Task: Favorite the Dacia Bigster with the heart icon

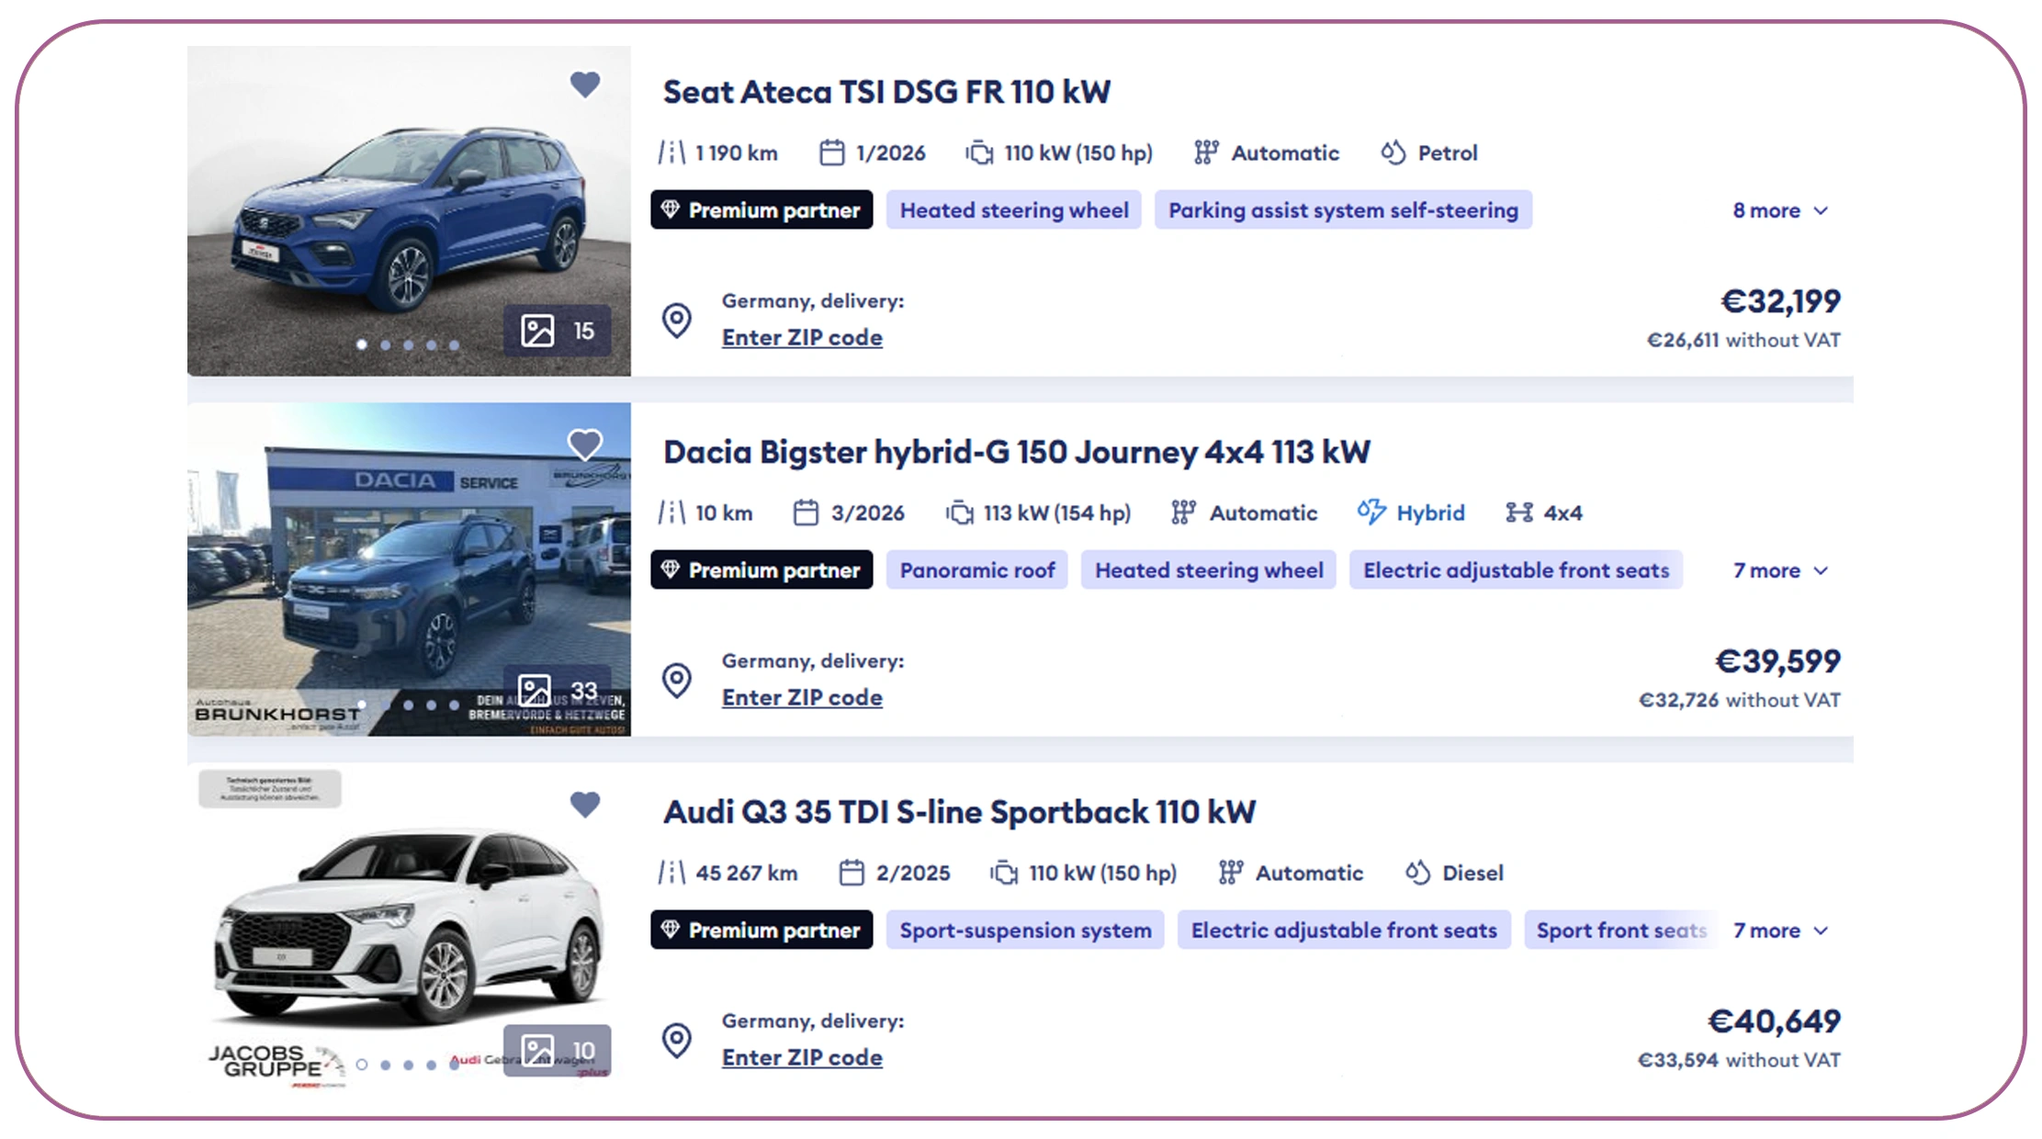Action: coord(586,444)
